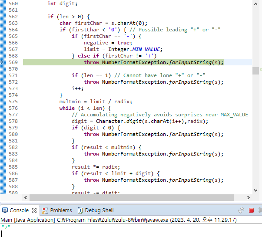Close the Console view tab

(x=34, y=210)
